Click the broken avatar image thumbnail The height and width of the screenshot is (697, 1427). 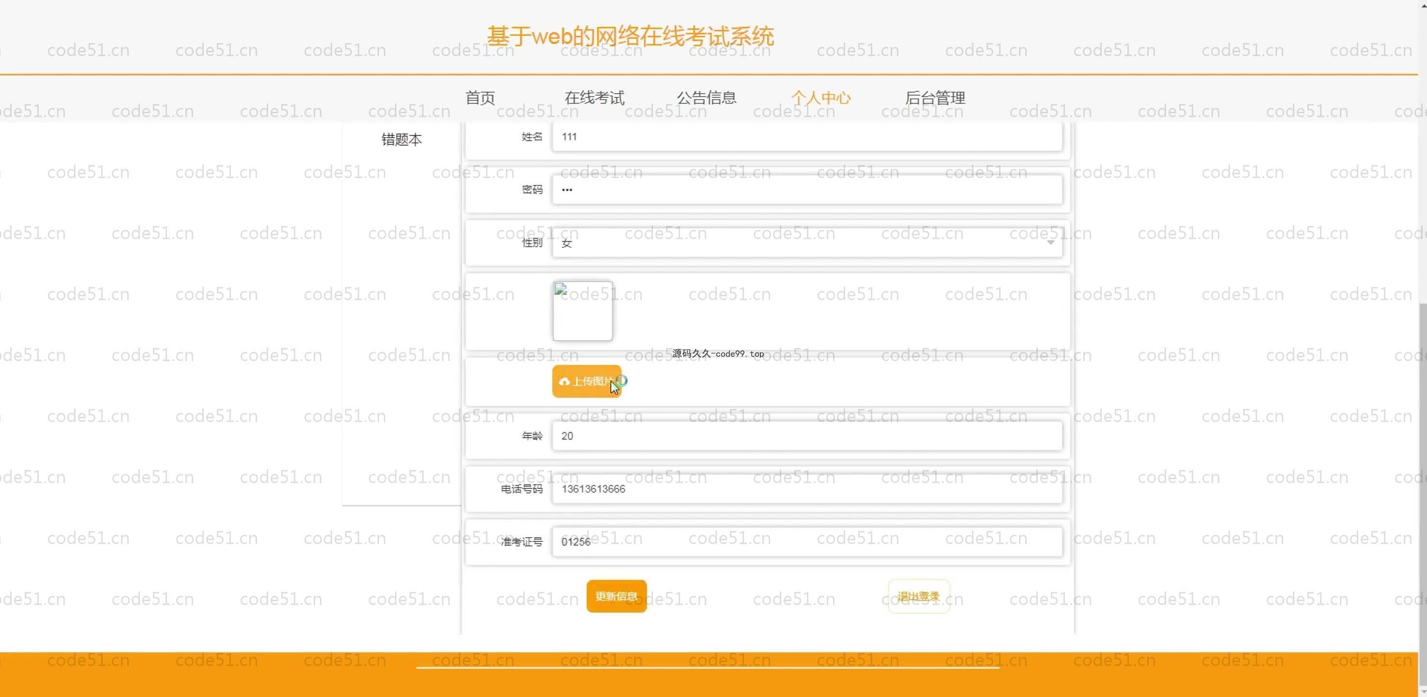(x=583, y=311)
